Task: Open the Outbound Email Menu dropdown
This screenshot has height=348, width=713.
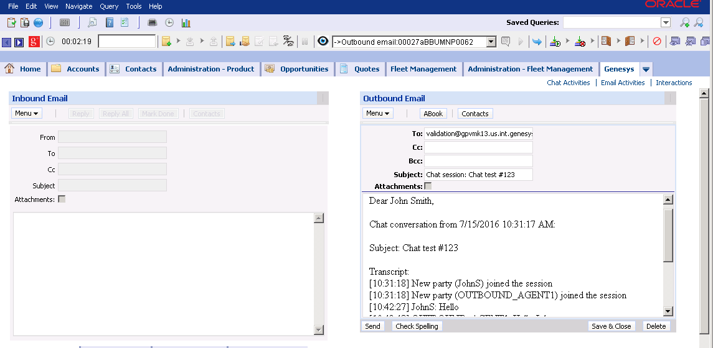Action: [x=378, y=114]
